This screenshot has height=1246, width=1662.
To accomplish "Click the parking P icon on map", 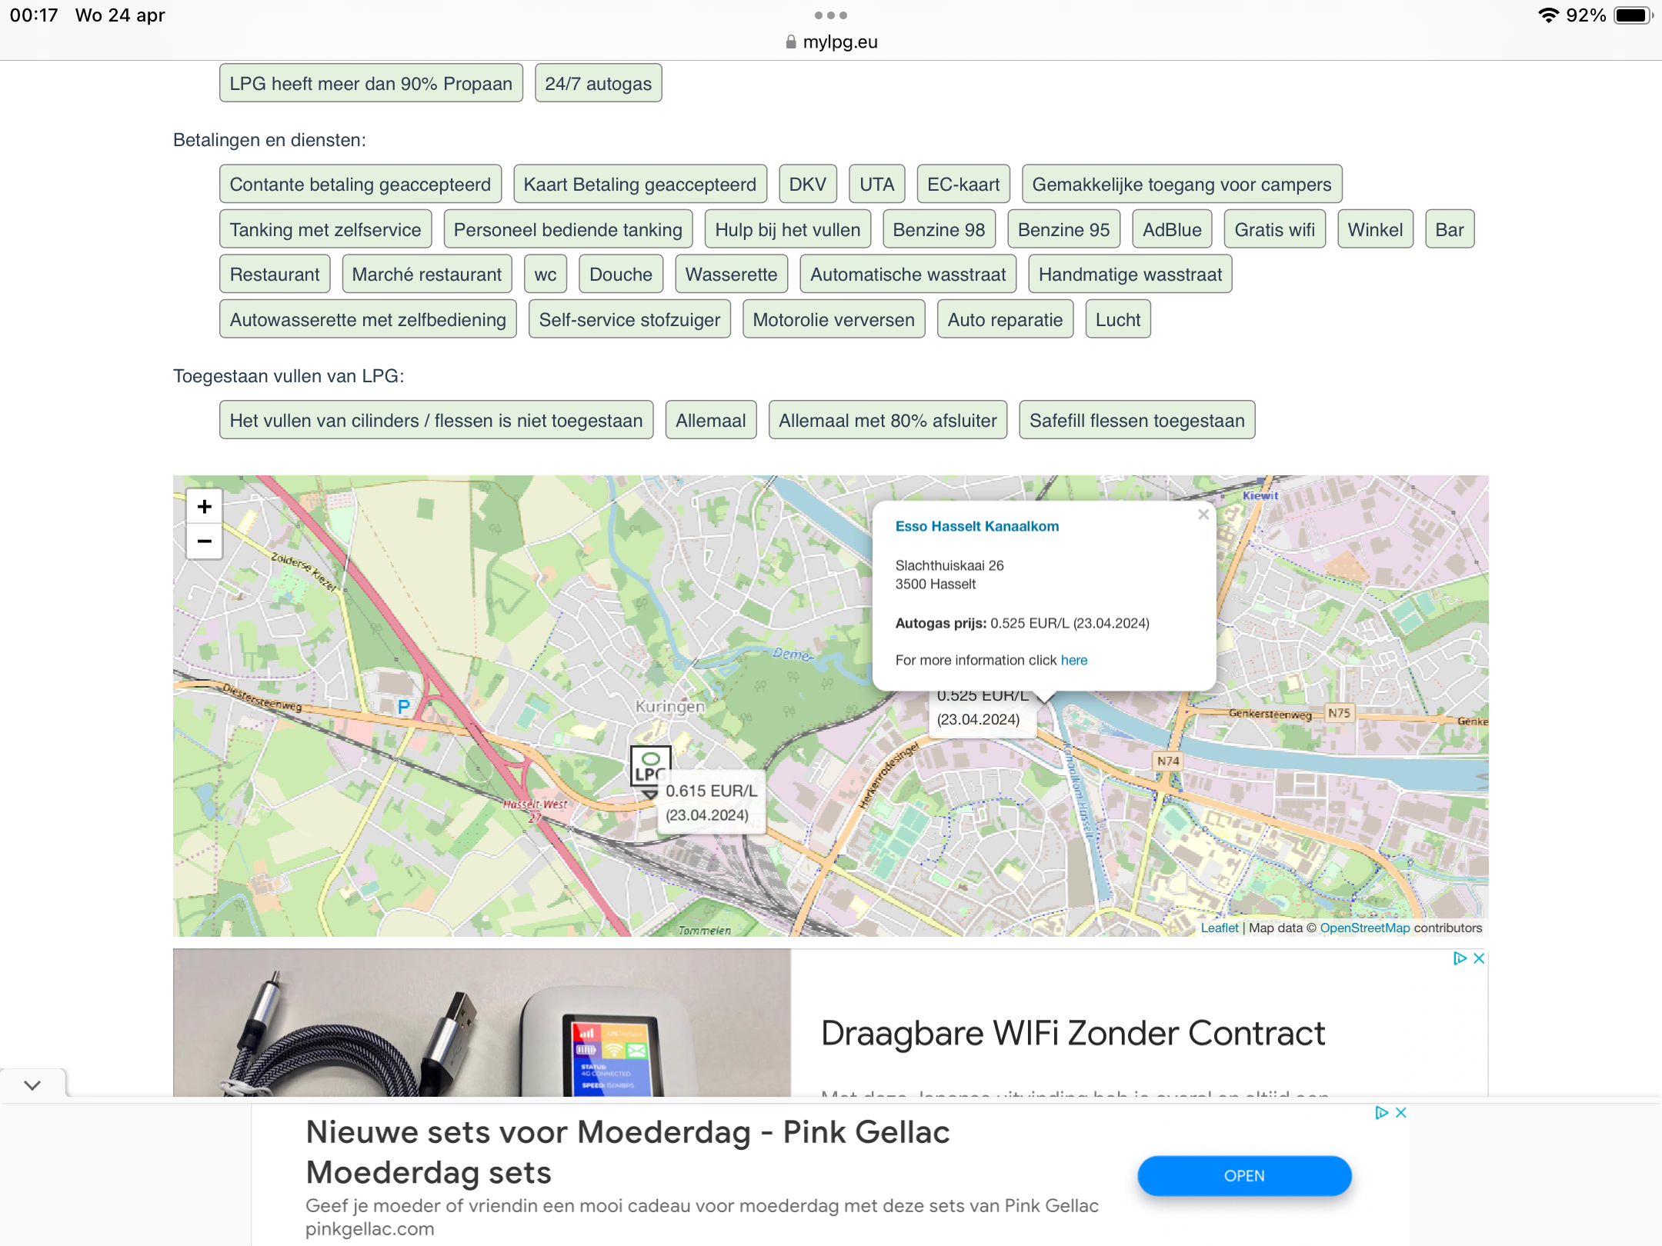I will (x=403, y=707).
